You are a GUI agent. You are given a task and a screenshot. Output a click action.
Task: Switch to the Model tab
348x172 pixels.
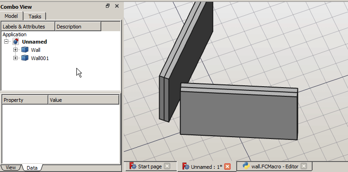[12, 16]
